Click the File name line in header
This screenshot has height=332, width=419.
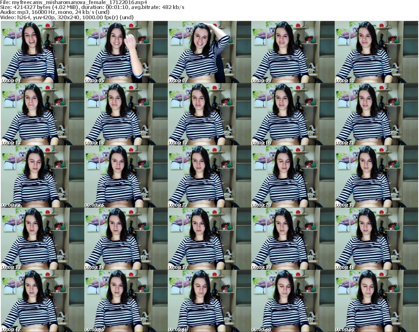click(x=74, y=2)
